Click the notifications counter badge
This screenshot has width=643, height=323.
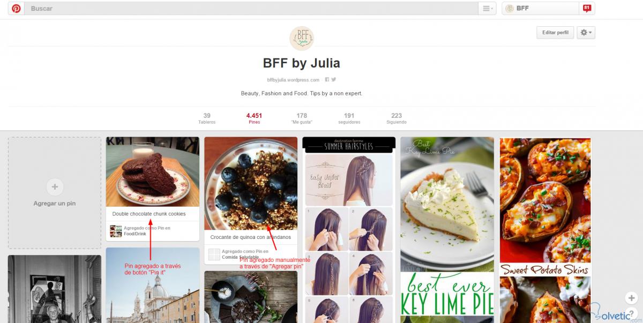tap(587, 8)
